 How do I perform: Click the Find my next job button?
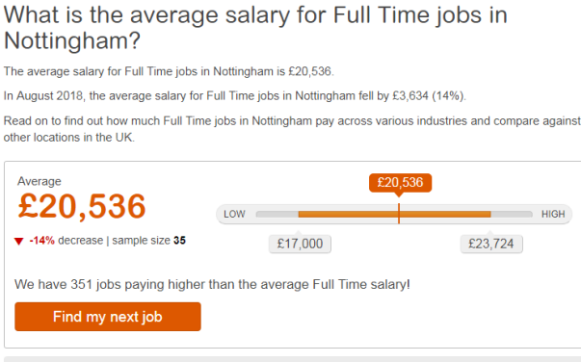pyautogui.click(x=108, y=317)
